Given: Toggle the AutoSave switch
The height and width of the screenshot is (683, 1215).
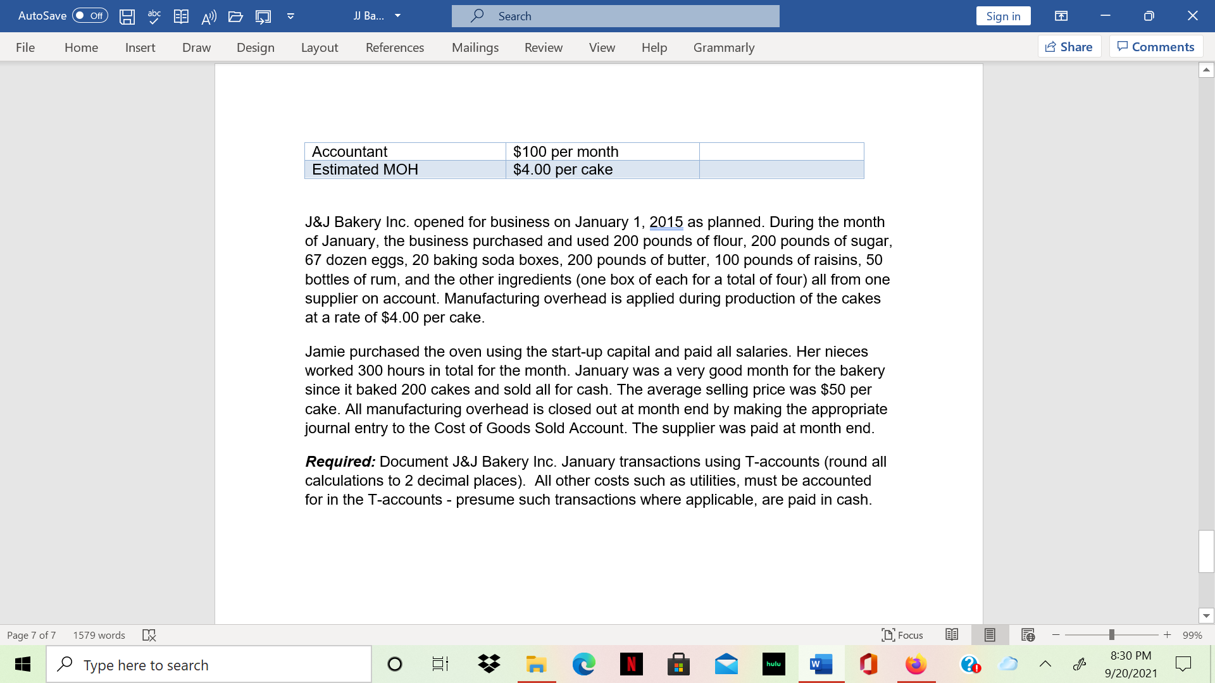Looking at the screenshot, I should point(90,16).
